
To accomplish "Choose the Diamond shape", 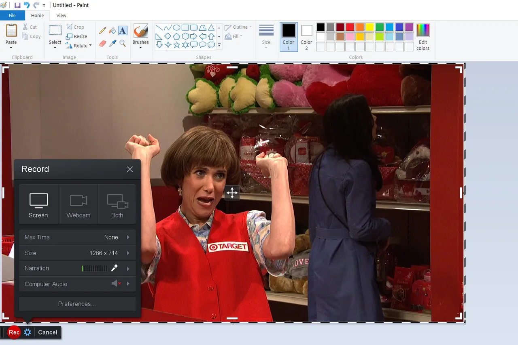I will (168, 36).
